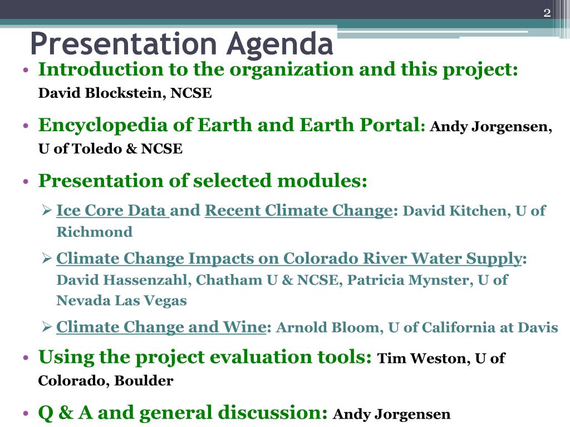The image size is (570, 427).
Task: Click the word 'Richmond'
Action: click(x=94, y=232)
